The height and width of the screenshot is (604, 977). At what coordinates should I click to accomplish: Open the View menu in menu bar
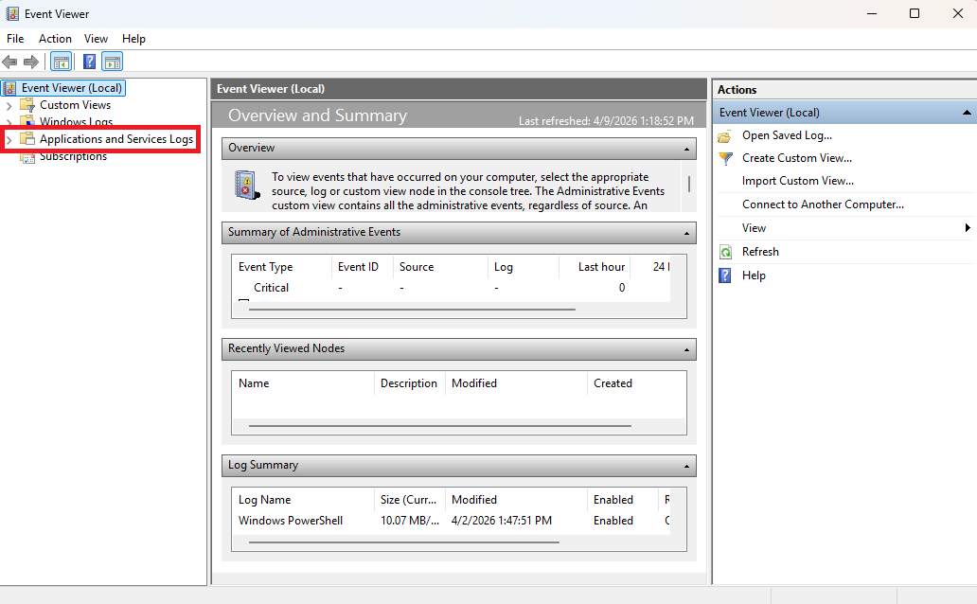[96, 39]
